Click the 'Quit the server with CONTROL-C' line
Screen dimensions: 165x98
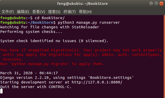(x=36, y=87)
